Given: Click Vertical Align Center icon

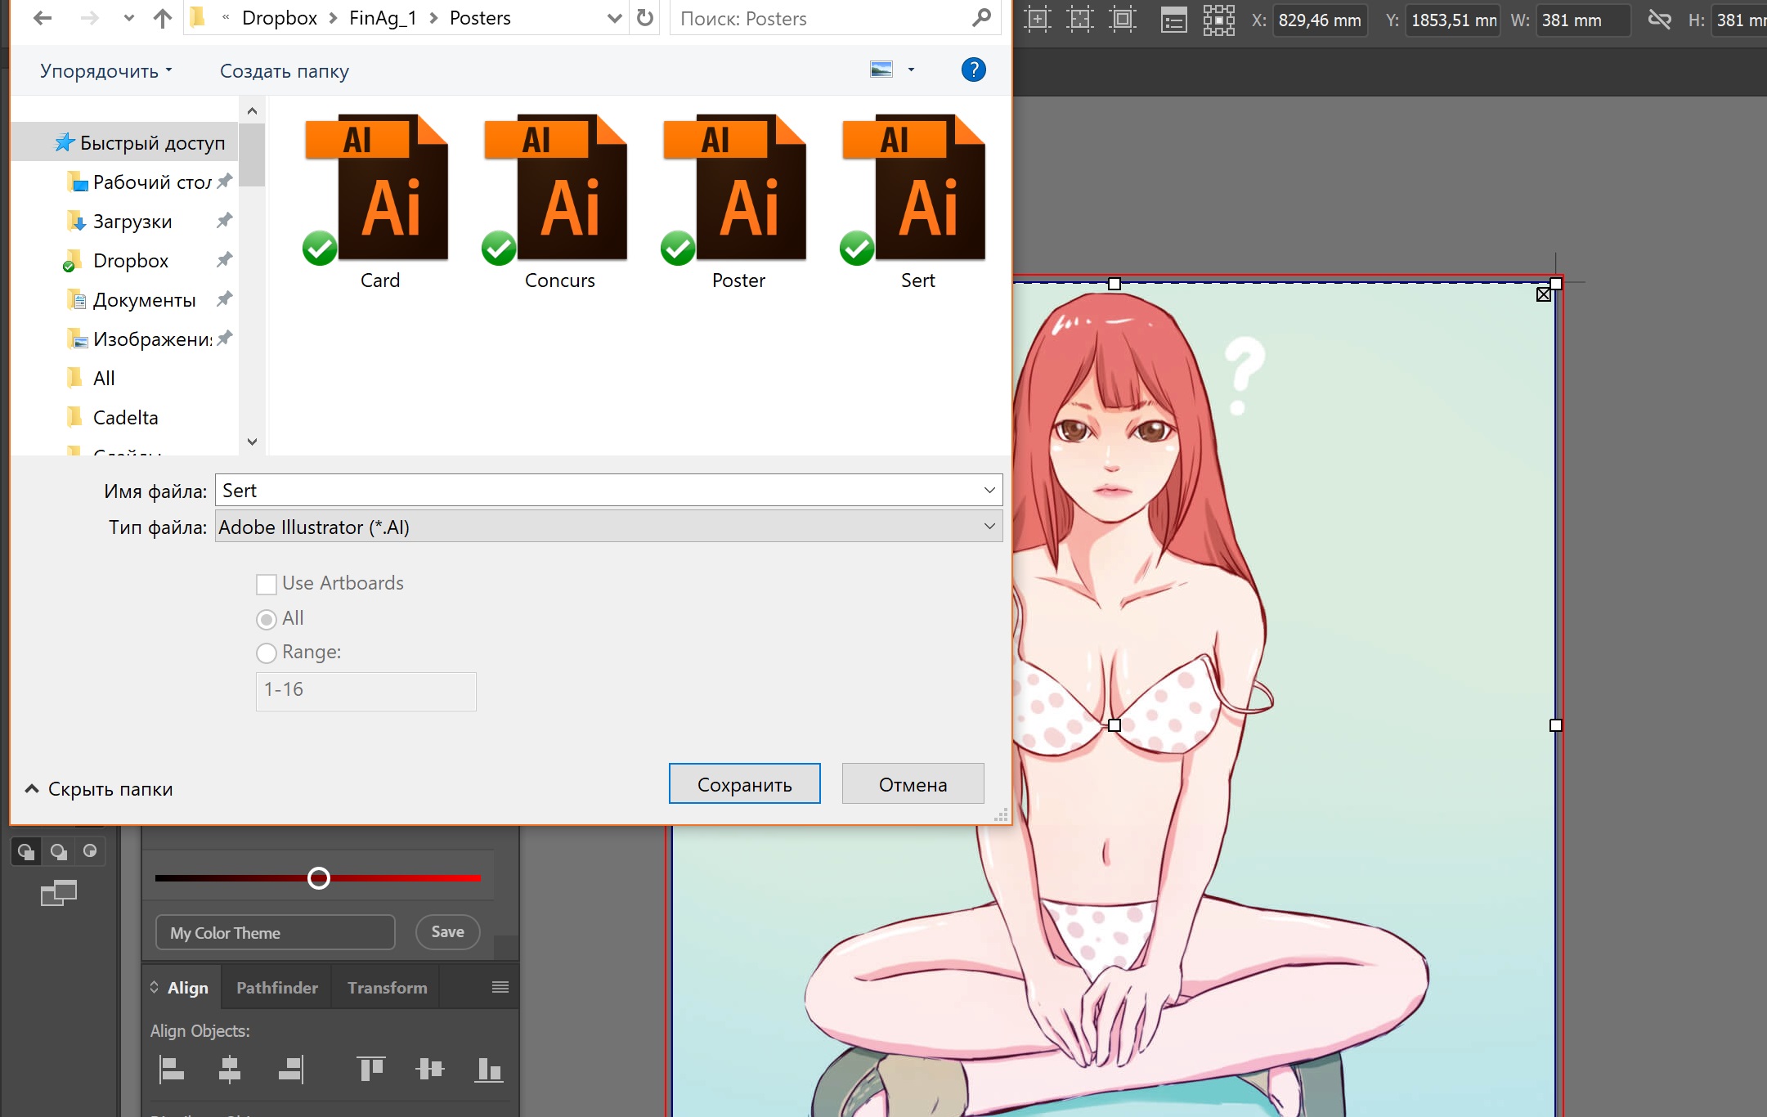Looking at the screenshot, I should (x=429, y=1068).
